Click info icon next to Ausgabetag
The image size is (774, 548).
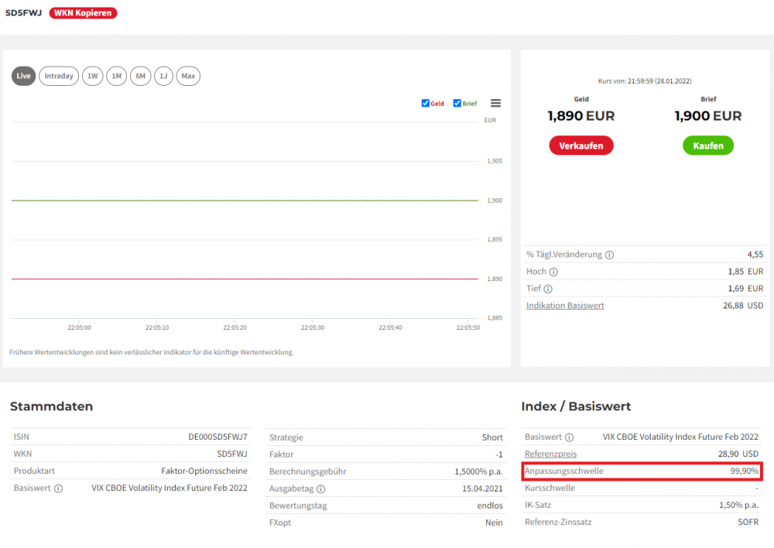point(320,488)
